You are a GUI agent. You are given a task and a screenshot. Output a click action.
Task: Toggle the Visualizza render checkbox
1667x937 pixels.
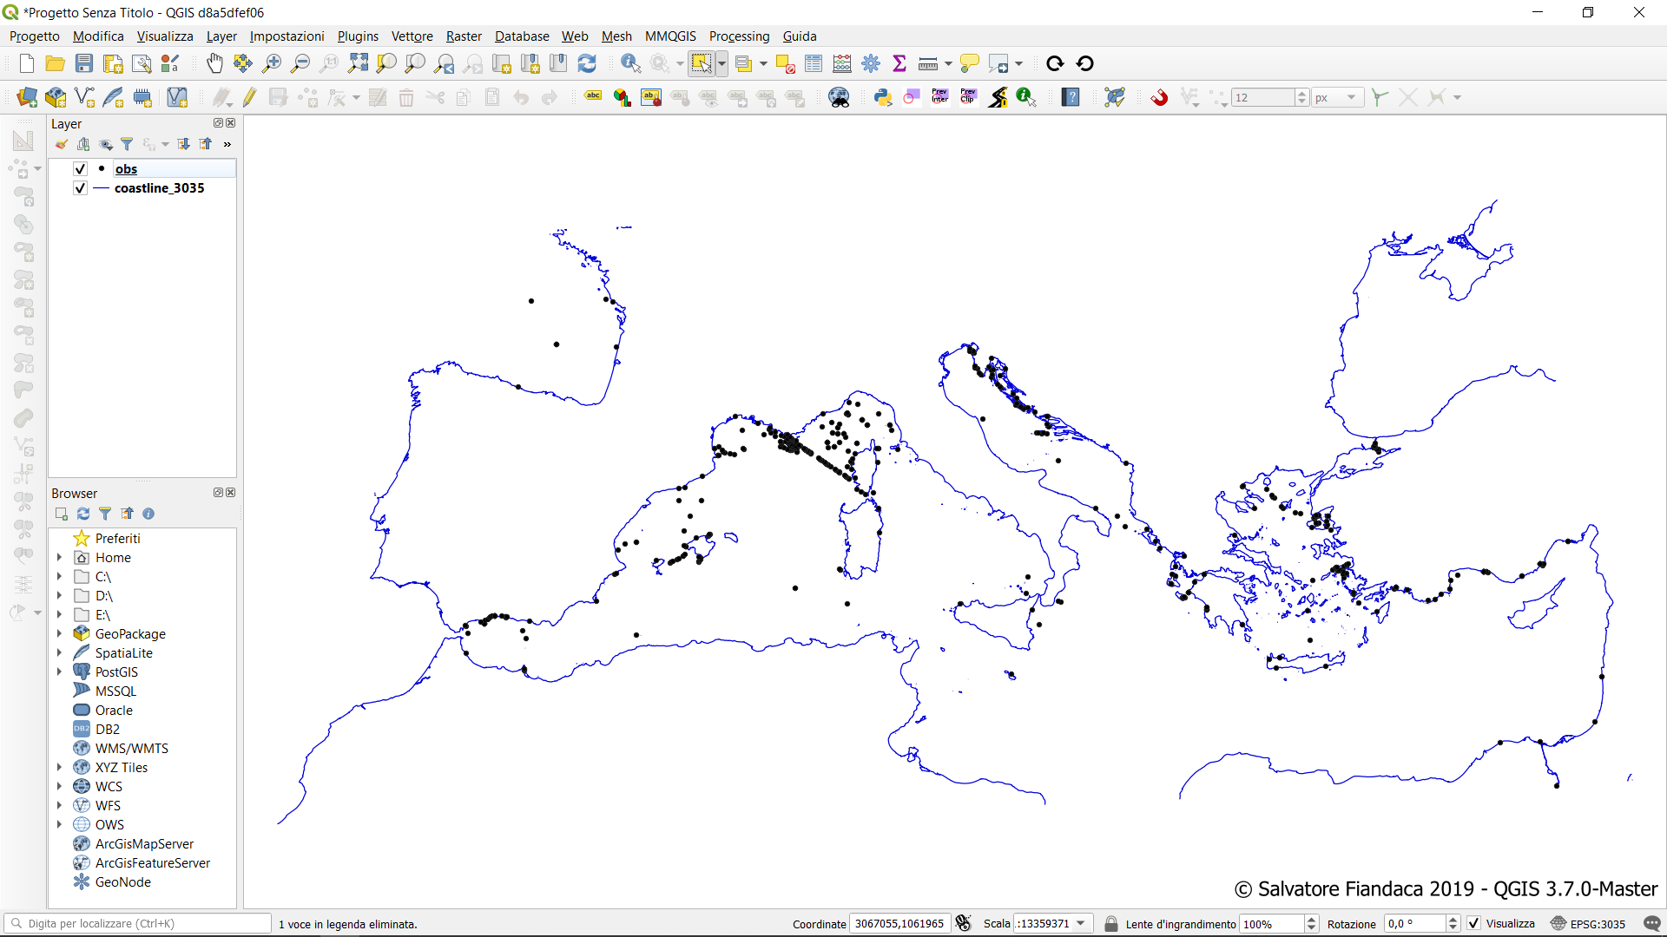tap(1474, 923)
